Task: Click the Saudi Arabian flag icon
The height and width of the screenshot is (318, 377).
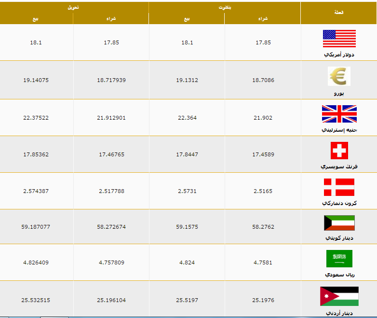Action: (339, 259)
